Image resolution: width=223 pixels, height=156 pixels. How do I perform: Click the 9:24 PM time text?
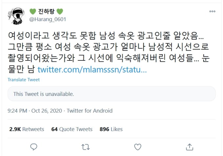coord(17,111)
